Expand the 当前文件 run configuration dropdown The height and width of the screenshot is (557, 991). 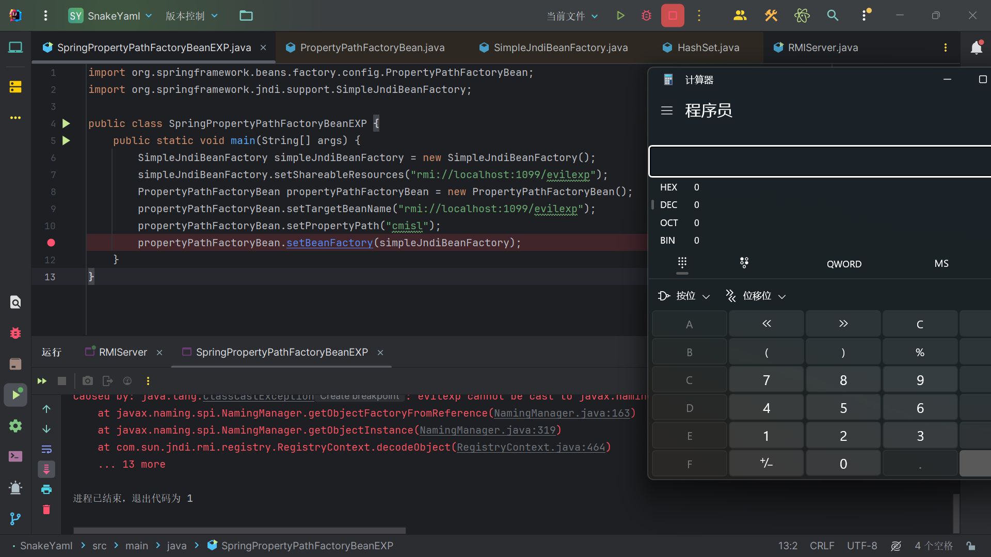tap(572, 16)
